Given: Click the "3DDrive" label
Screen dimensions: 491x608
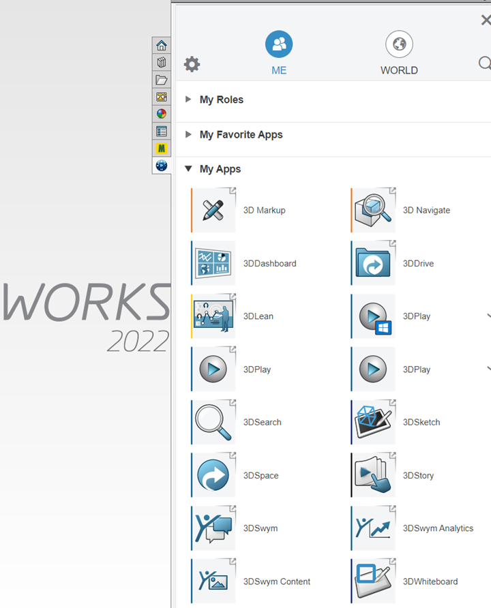Looking at the screenshot, I should 419,264.
